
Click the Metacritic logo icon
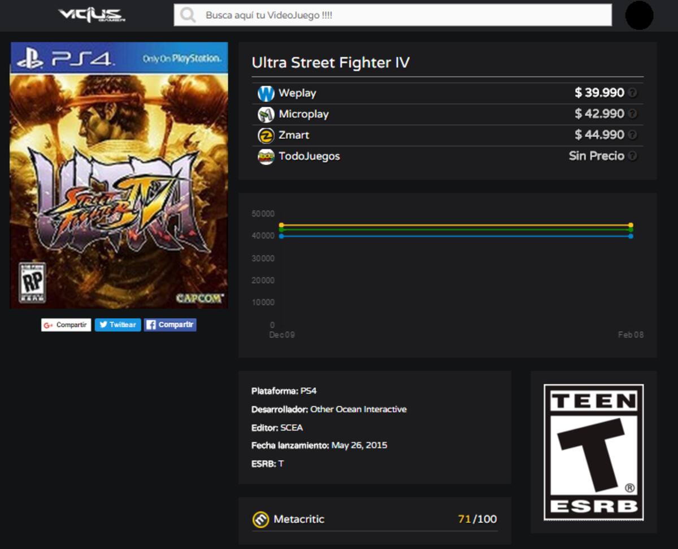point(260,519)
